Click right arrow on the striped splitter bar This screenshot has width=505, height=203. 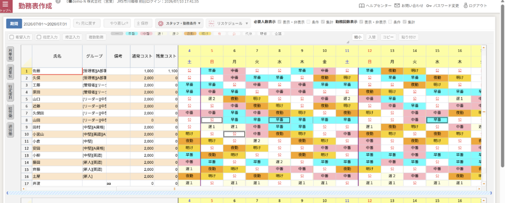[491, 193]
